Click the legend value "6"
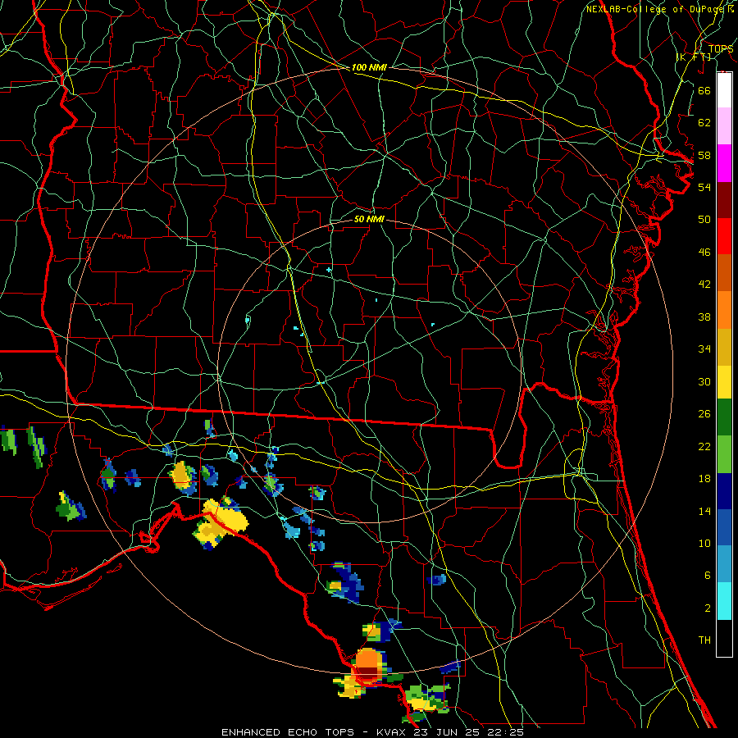738x738 pixels. [707, 576]
